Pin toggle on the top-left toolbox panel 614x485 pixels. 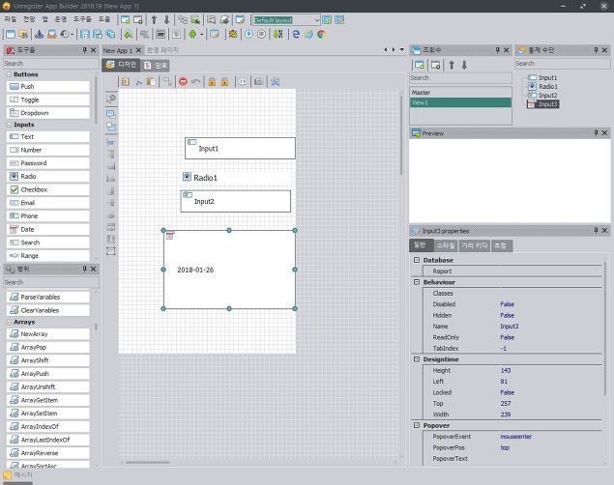click(x=84, y=50)
